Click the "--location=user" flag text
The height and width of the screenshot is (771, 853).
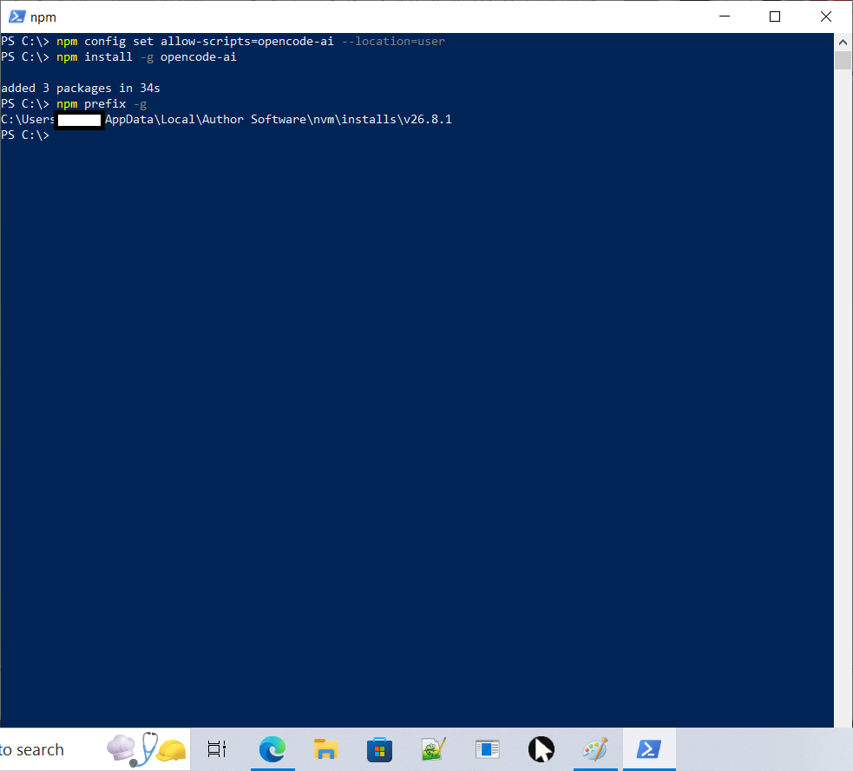(x=393, y=42)
